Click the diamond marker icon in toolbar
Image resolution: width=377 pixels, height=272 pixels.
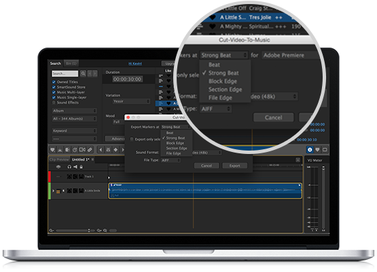[x=115, y=150]
